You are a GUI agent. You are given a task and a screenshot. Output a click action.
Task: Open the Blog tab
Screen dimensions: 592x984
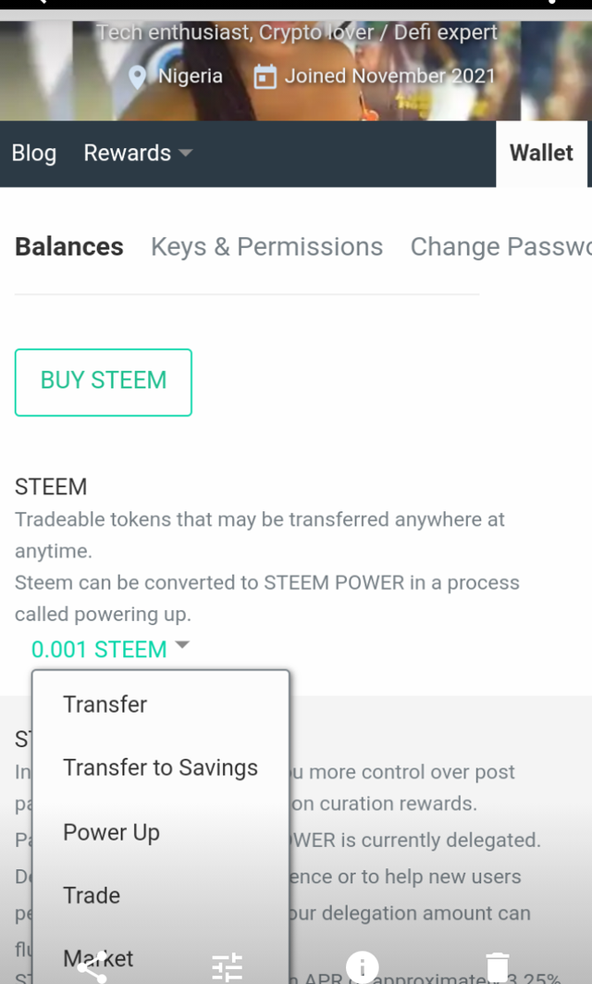coord(34,153)
